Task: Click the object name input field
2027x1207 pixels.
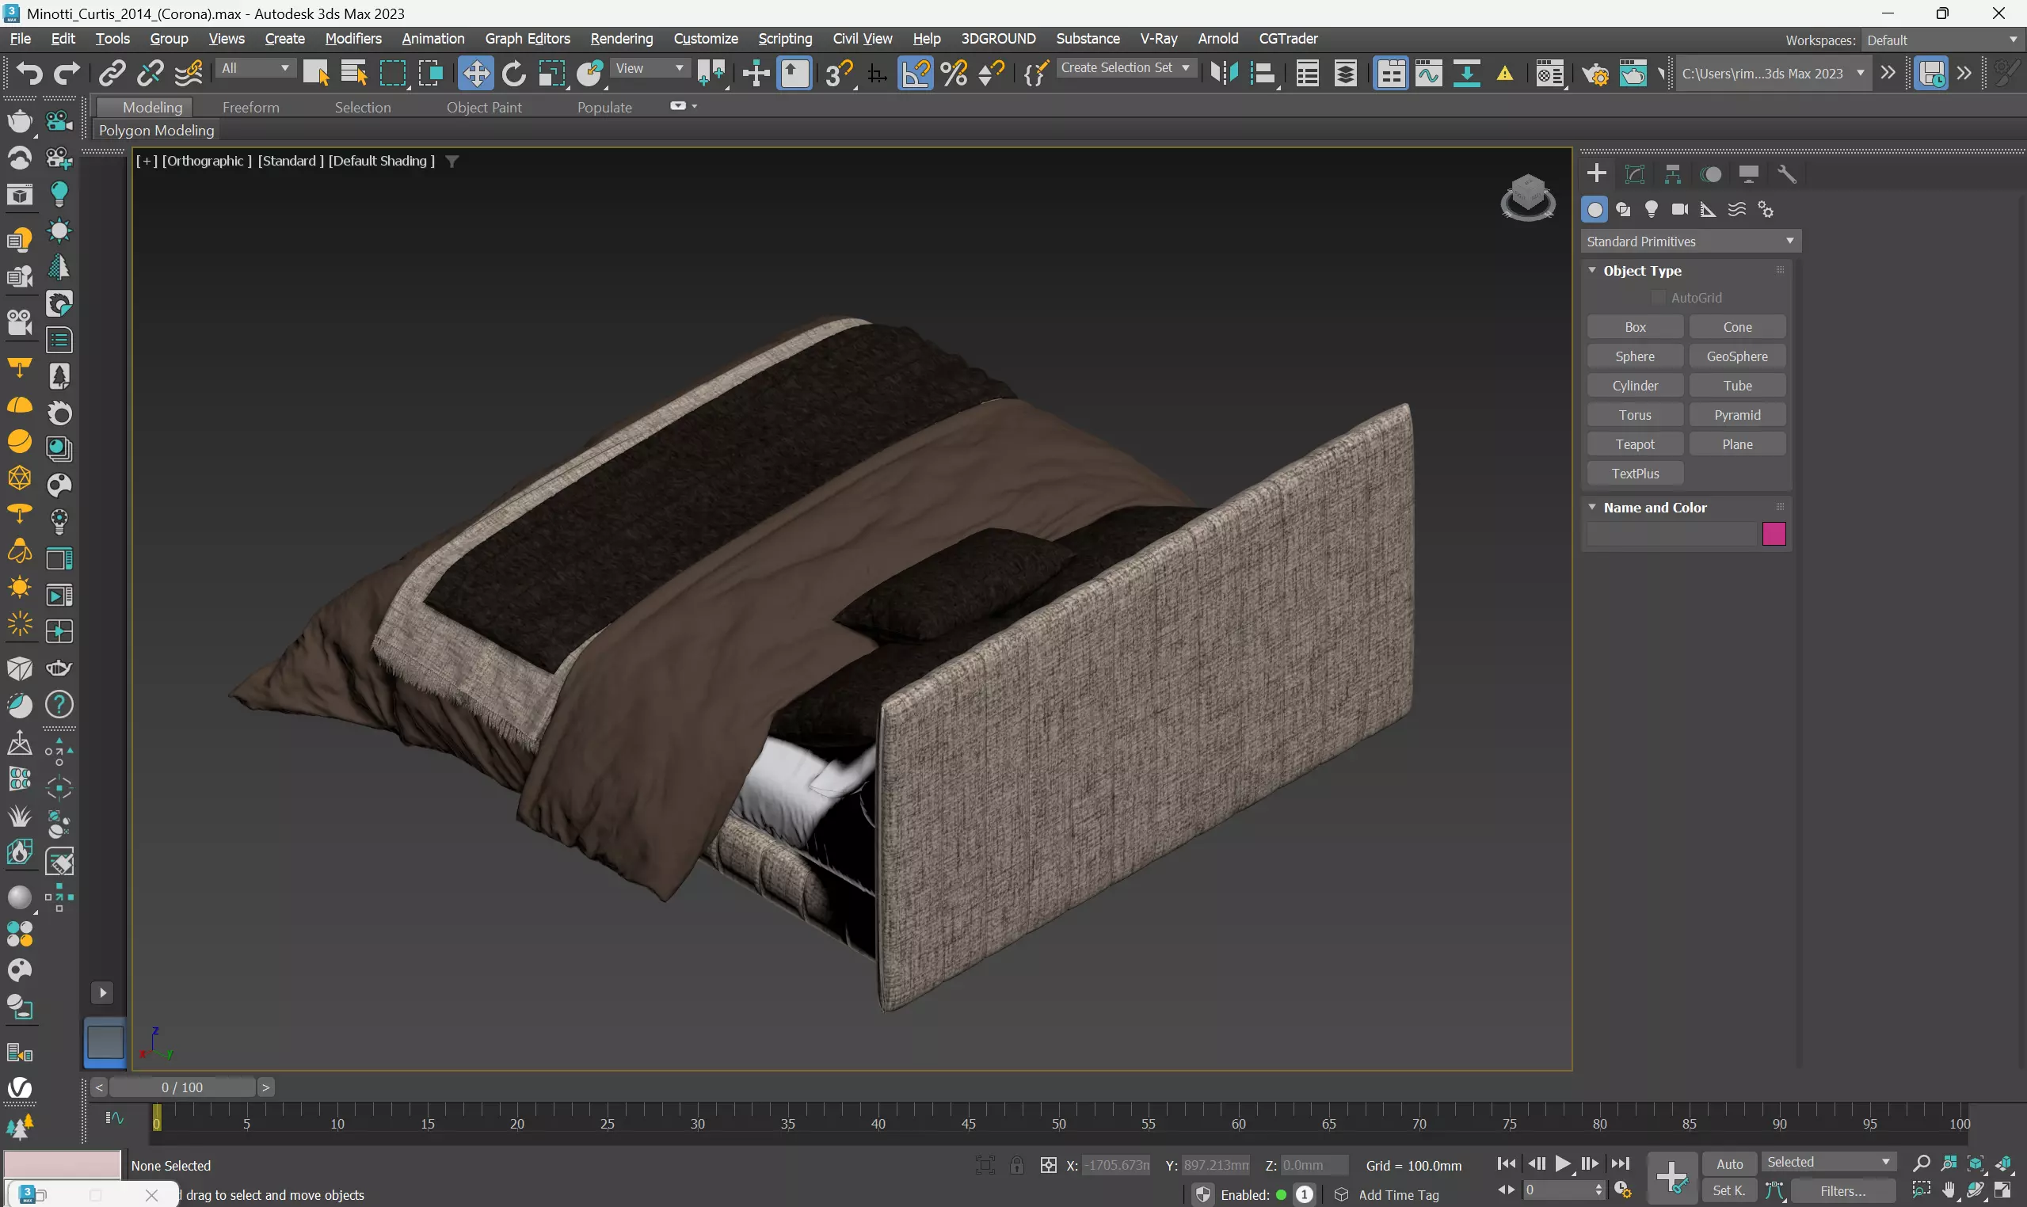Action: [x=1671, y=534]
